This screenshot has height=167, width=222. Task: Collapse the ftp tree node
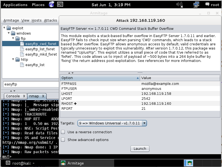[x=13, y=38]
